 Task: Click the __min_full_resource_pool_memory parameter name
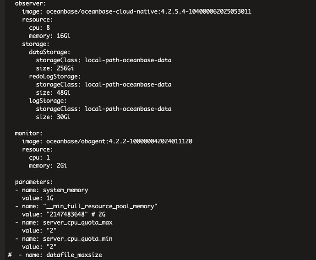point(100,206)
